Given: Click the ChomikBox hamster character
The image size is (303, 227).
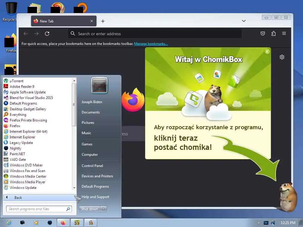Looking at the screenshot, I should [289, 197].
